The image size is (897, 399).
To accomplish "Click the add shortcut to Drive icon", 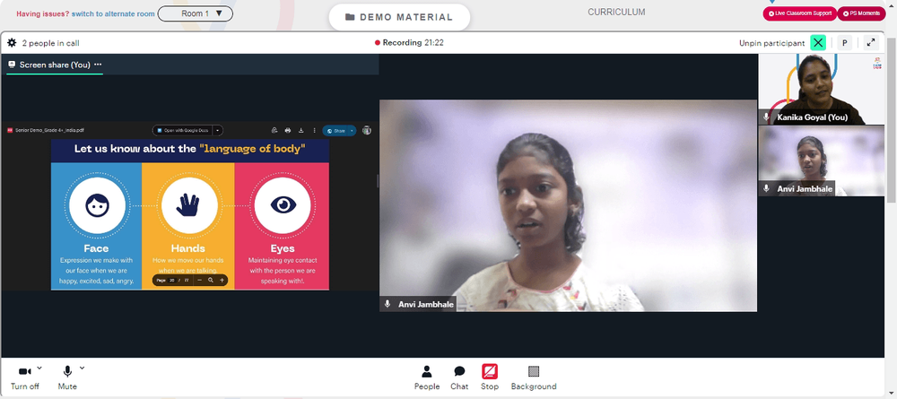I will [x=274, y=130].
